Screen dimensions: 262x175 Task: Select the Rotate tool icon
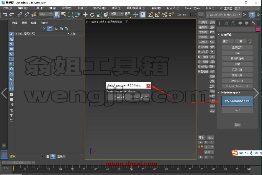point(92,14)
